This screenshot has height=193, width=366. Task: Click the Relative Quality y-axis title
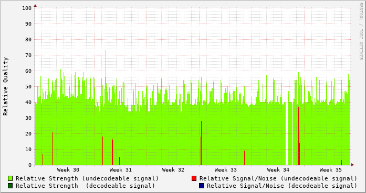5,86
